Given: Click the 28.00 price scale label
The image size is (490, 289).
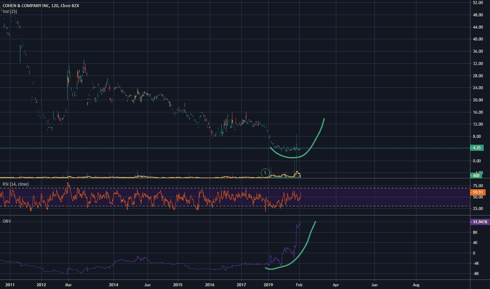Looking at the screenshot, I should (x=478, y=76).
